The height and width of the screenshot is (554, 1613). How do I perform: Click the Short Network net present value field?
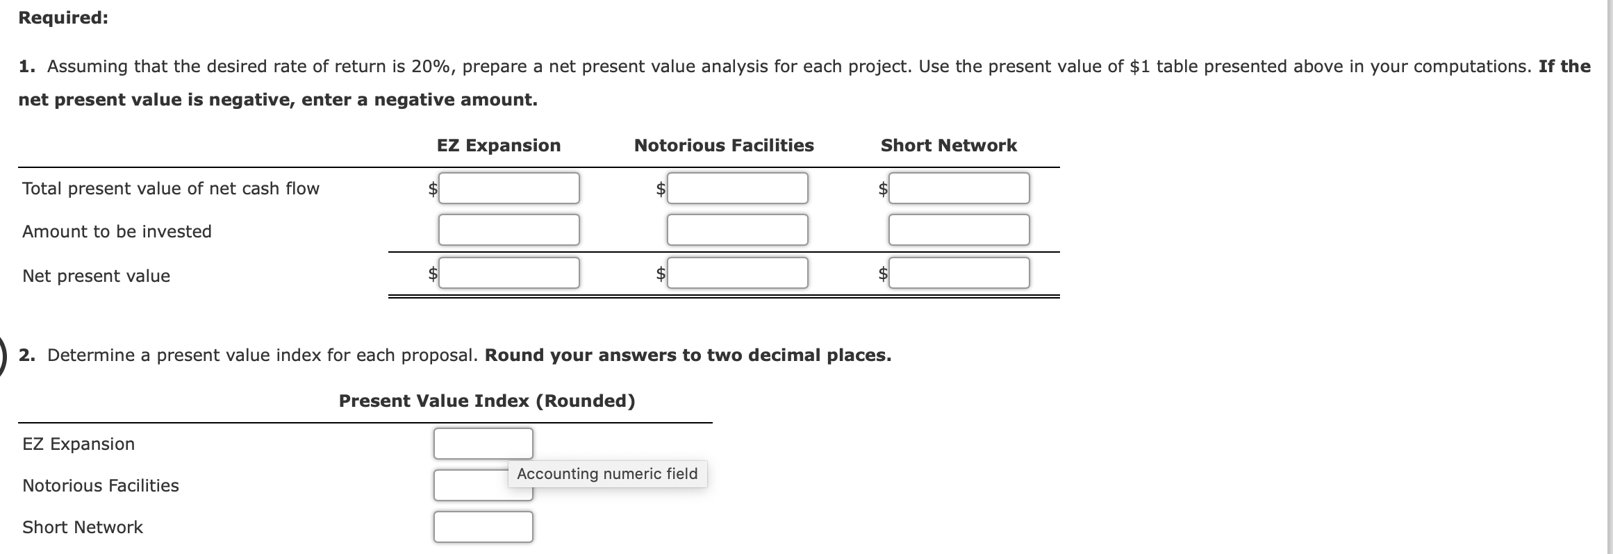pos(959,274)
